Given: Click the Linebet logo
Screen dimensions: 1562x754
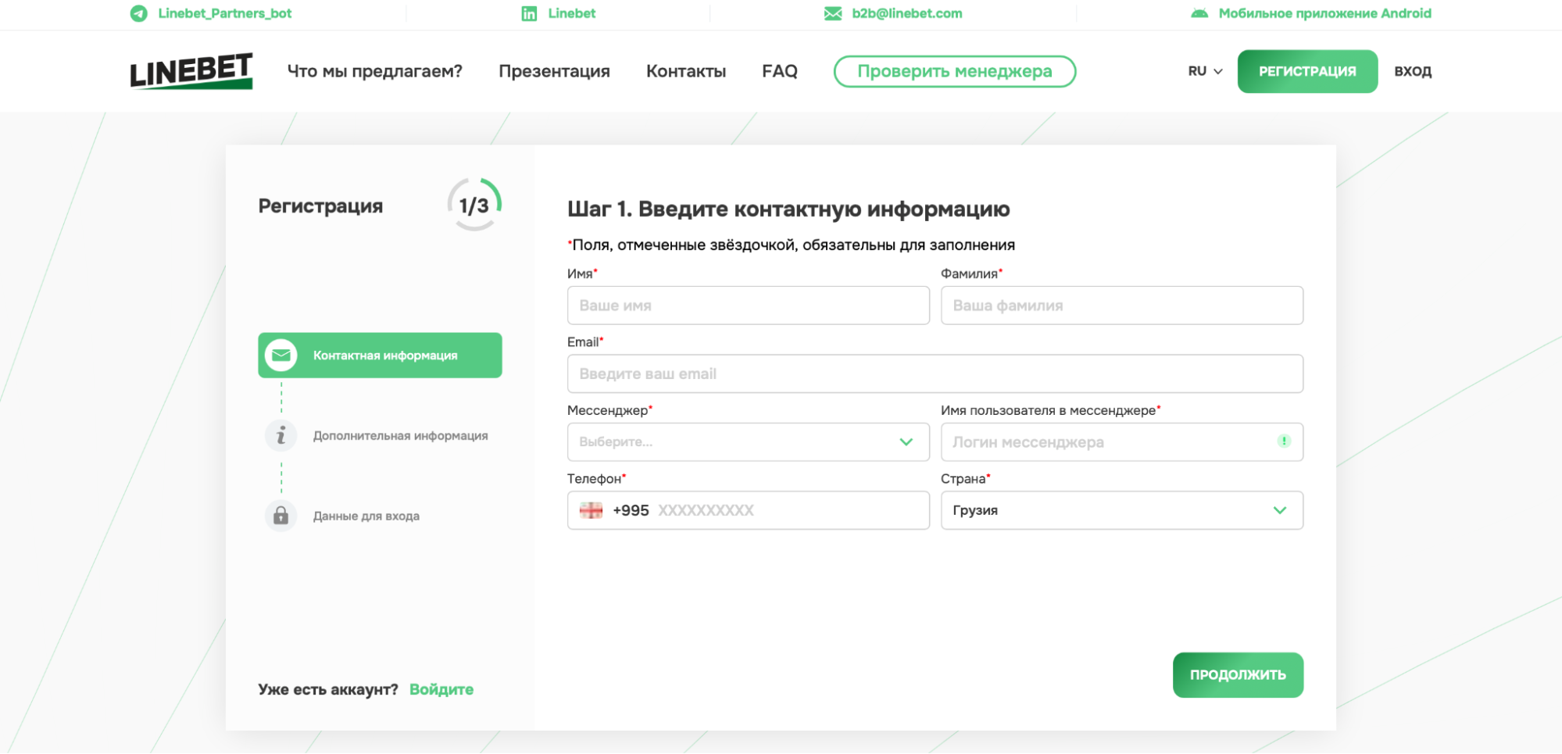Looking at the screenshot, I should point(191,71).
